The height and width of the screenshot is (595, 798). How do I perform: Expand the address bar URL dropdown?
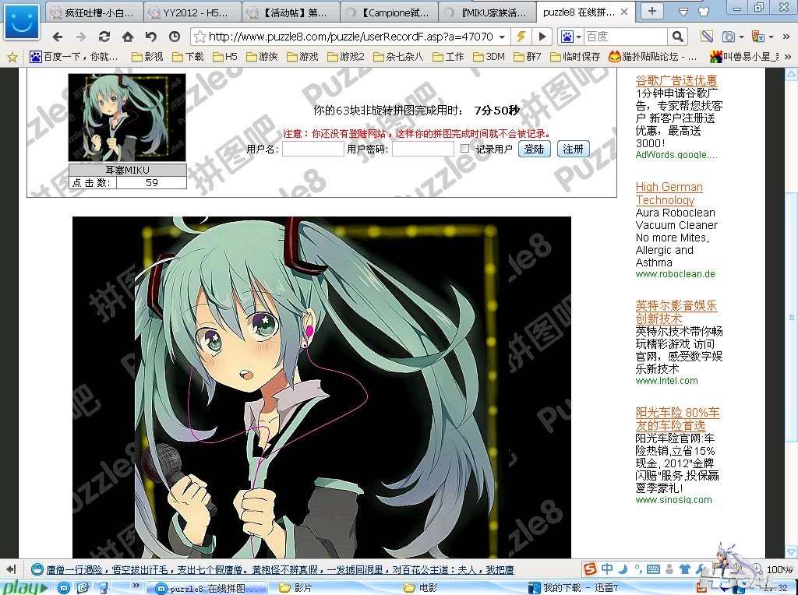coord(502,37)
